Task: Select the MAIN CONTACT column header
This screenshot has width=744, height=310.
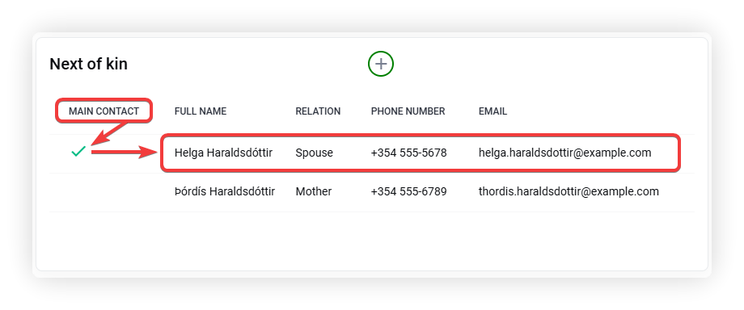Action: [104, 111]
